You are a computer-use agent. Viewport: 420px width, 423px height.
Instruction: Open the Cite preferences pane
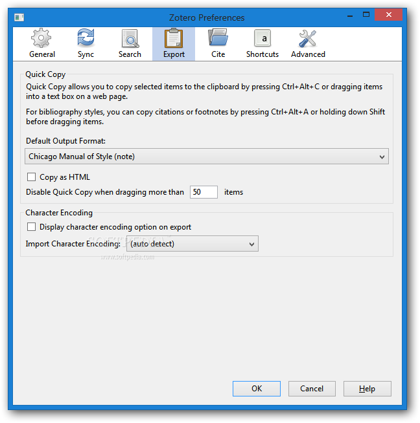tap(218, 43)
